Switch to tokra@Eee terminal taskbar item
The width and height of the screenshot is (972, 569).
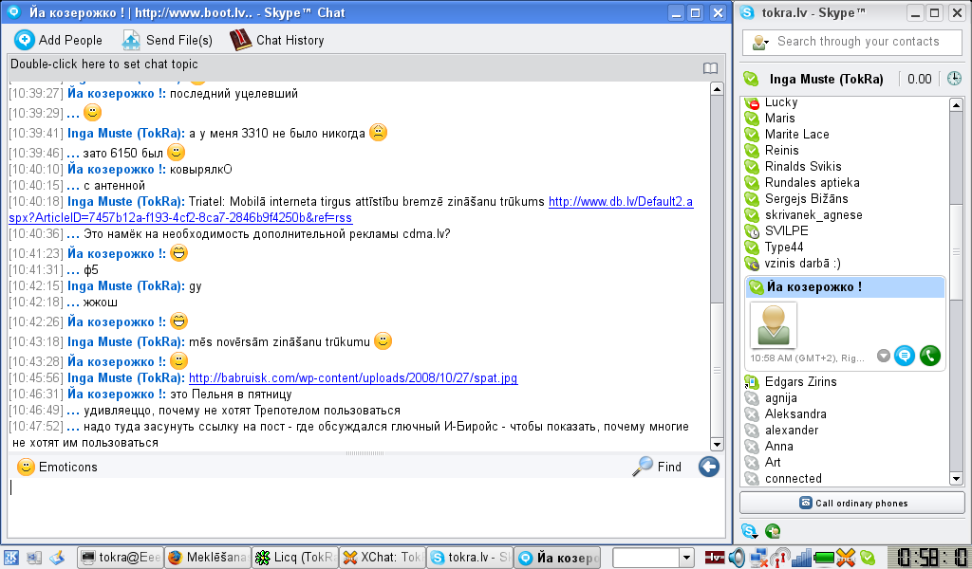pyautogui.click(x=121, y=558)
